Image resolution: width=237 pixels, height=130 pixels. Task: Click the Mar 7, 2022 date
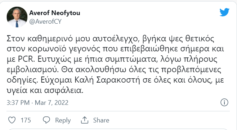tap(52, 103)
